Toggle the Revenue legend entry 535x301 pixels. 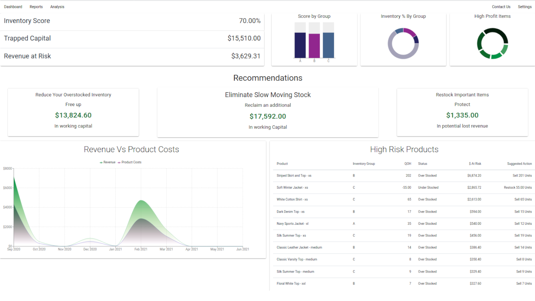(x=107, y=162)
